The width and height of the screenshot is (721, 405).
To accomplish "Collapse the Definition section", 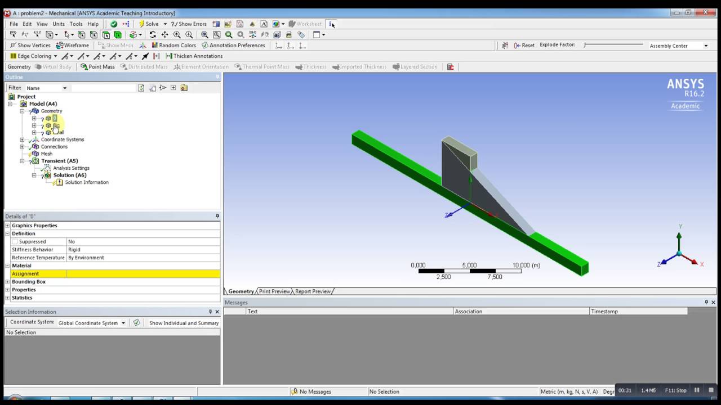I will tap(7, 233).
